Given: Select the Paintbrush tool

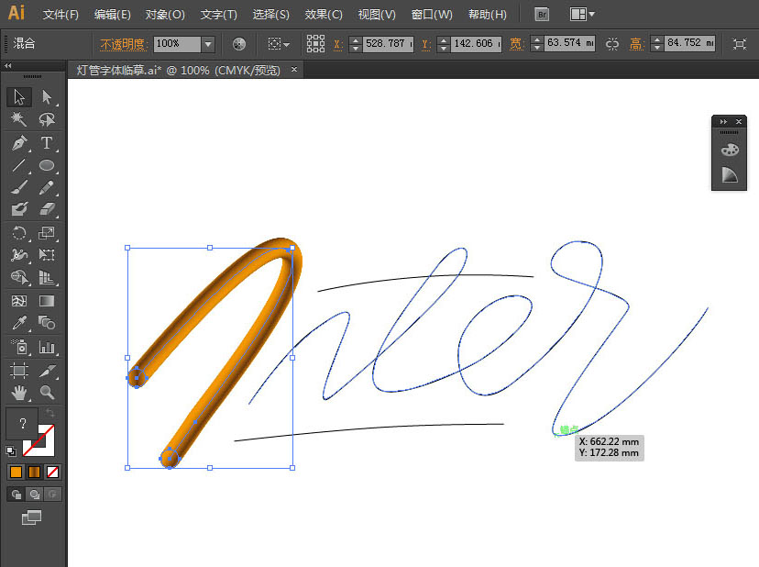Looking at the screenshot, I should pos(19,186).
